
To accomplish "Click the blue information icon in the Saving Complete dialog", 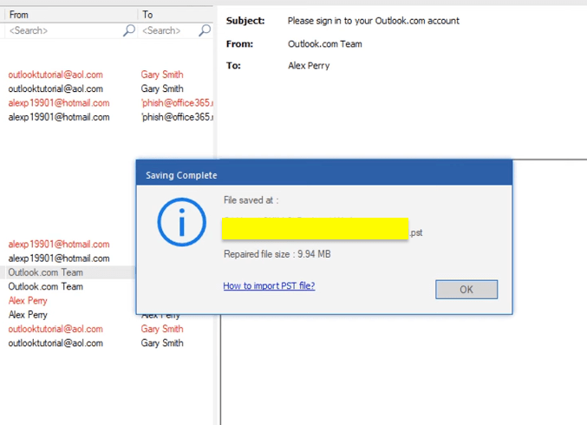I will [x=181, y=222].
